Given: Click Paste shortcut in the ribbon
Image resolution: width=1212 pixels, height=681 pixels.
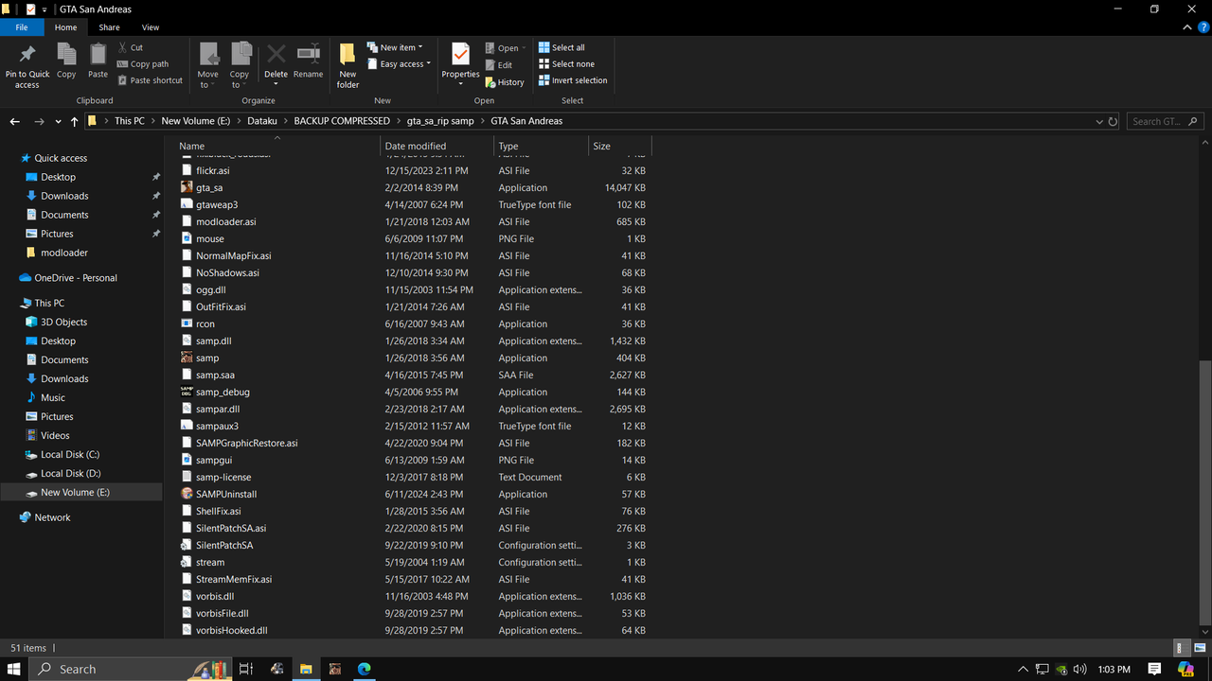Looking at the screenshot, I should pyautogui.click(x=150, y=80).
